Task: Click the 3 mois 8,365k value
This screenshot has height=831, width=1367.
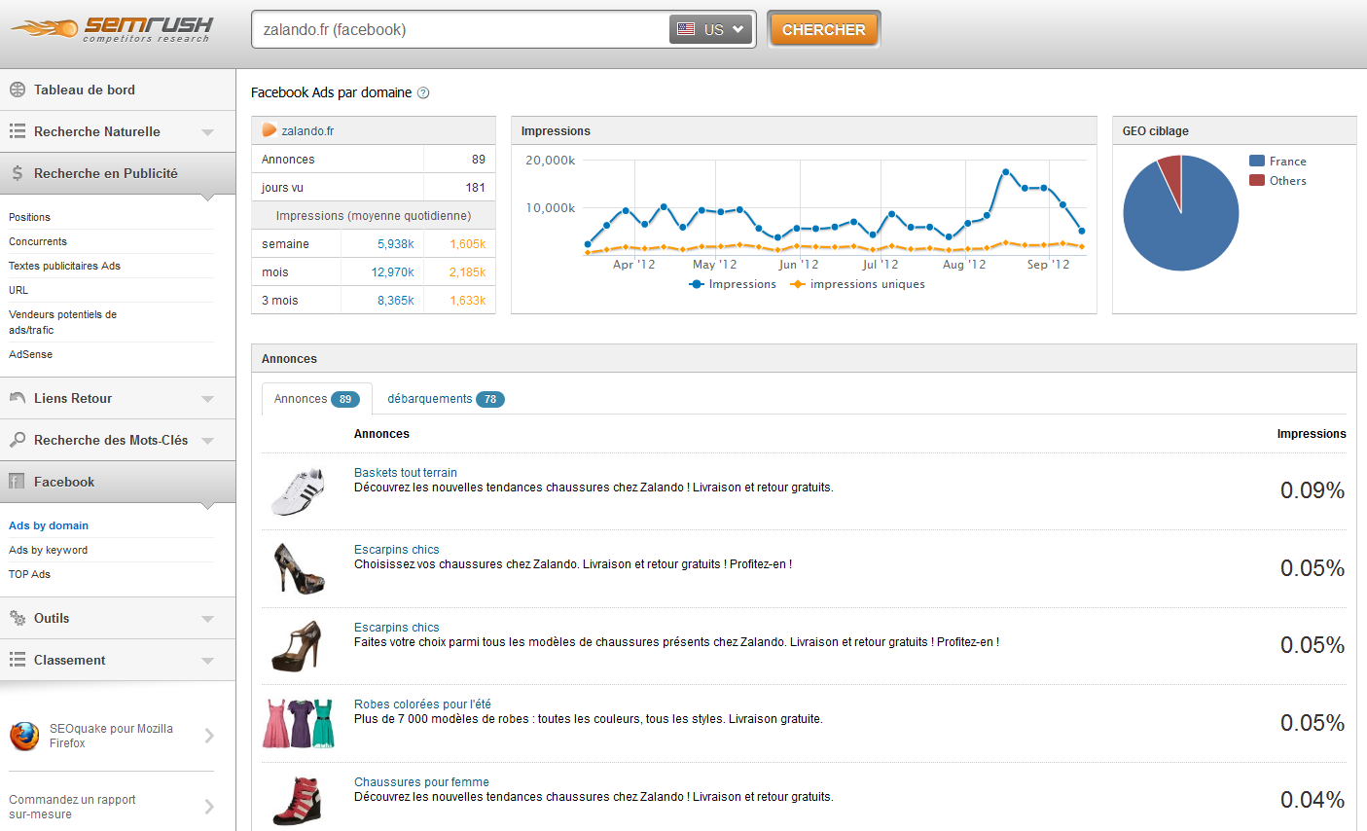Action: pos(396,301)
